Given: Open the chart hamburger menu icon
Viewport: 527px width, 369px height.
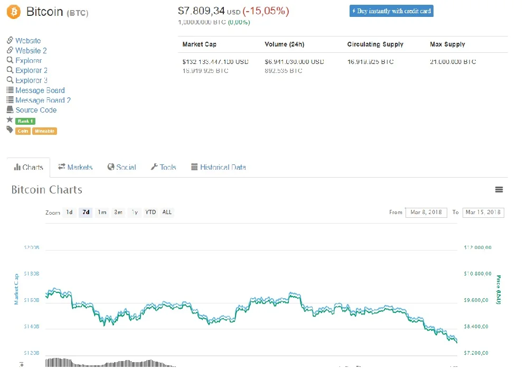Looking at the screenshot, I should [x=499, y=190].
